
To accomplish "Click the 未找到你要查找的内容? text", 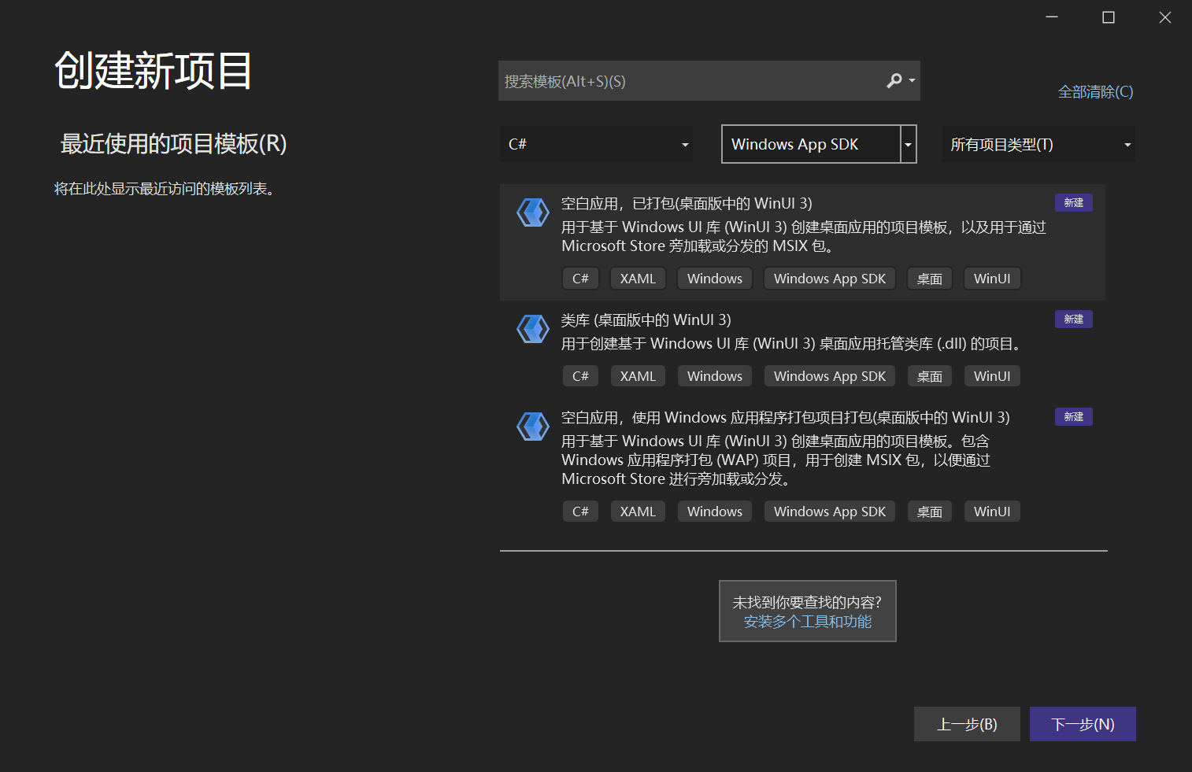I will [x=807, y=602].
